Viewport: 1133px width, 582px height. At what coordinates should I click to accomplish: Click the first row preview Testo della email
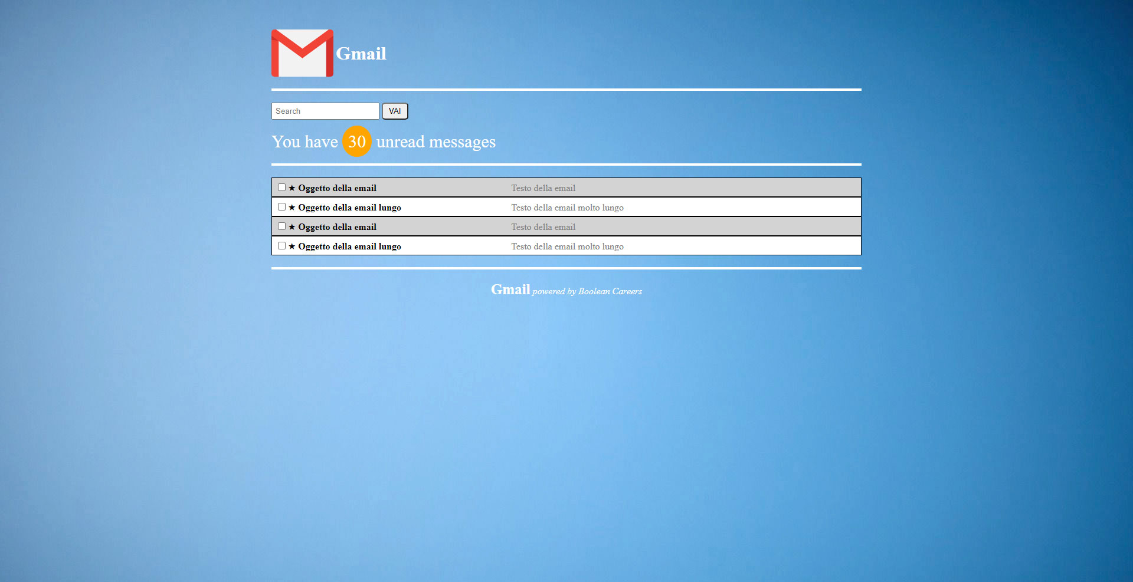(x=543, y=188)
